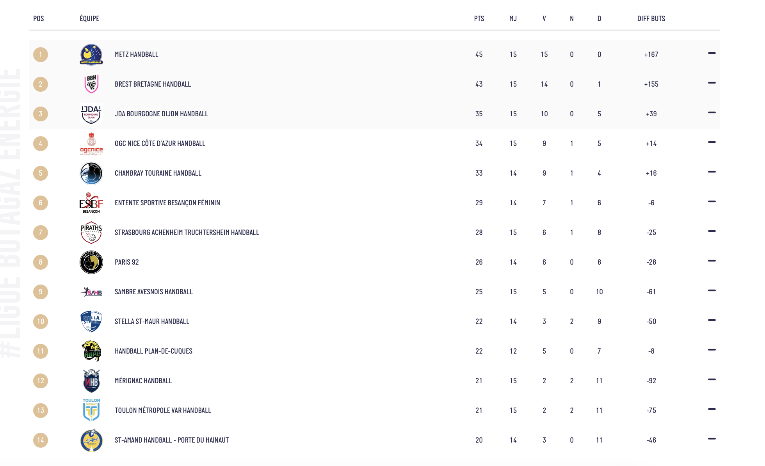This screenshot has height=466, width=765.
Task: Expand the Paris 92 row dash
Action: coord(712,261)
